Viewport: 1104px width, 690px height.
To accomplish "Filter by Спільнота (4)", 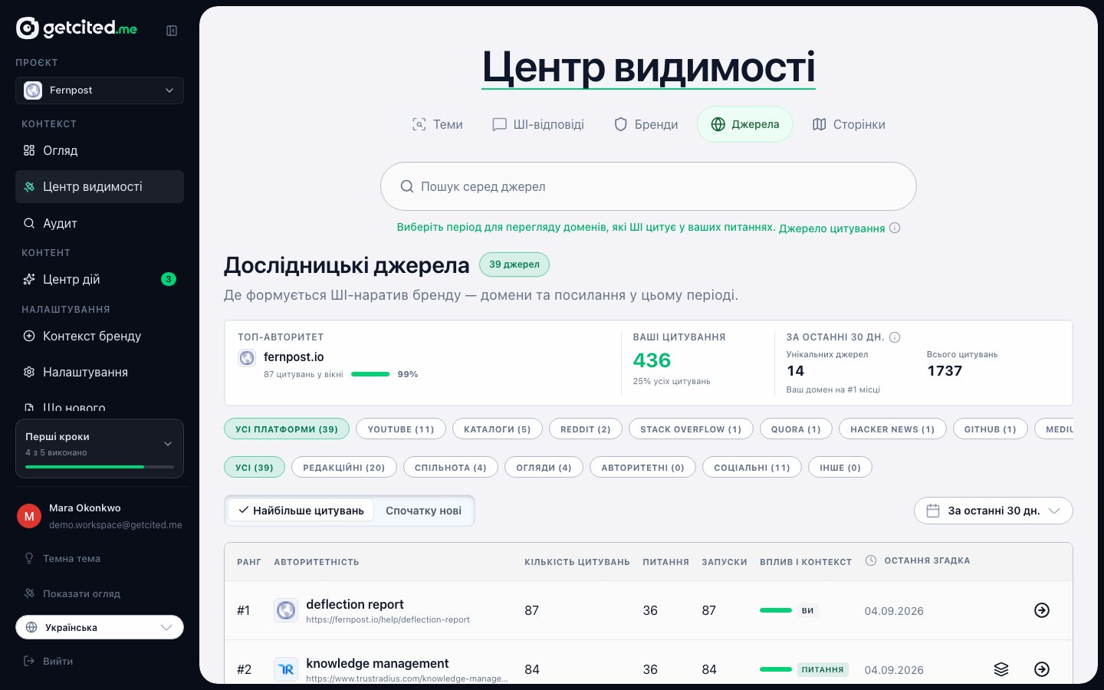I will (451, 467).
